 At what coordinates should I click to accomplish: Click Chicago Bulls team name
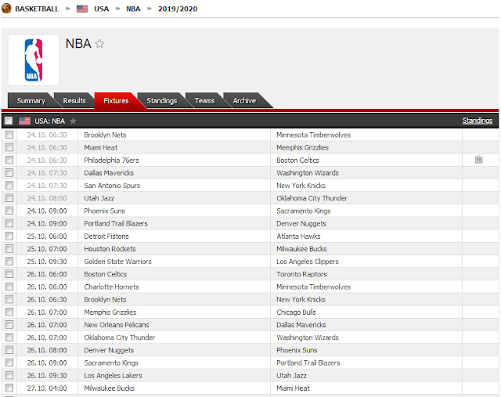(296, 312)
